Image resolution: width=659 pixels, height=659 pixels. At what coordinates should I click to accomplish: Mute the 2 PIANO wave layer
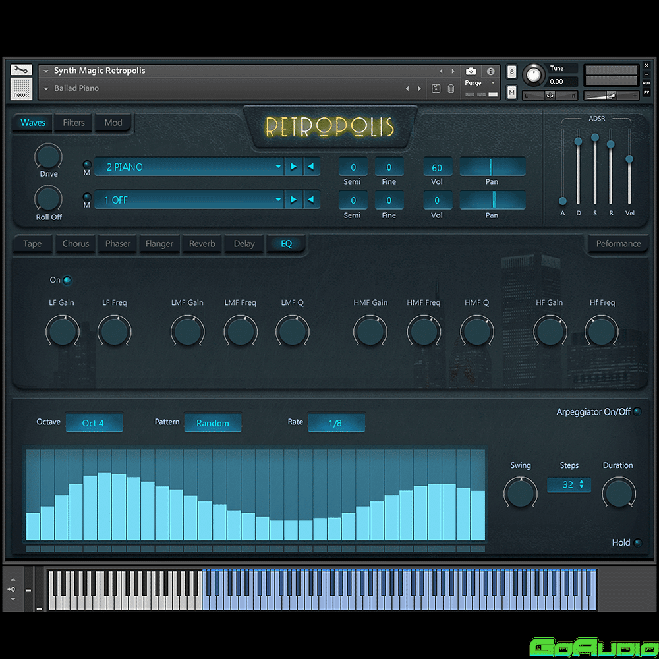(x=87, y=164)
